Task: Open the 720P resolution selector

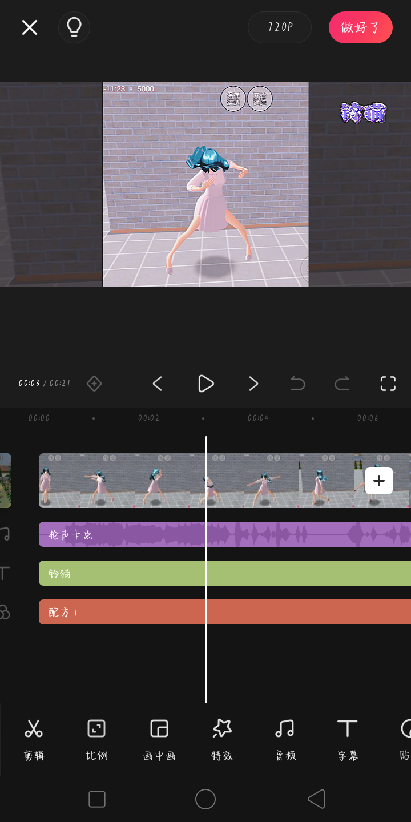Action: coord(280,27)
